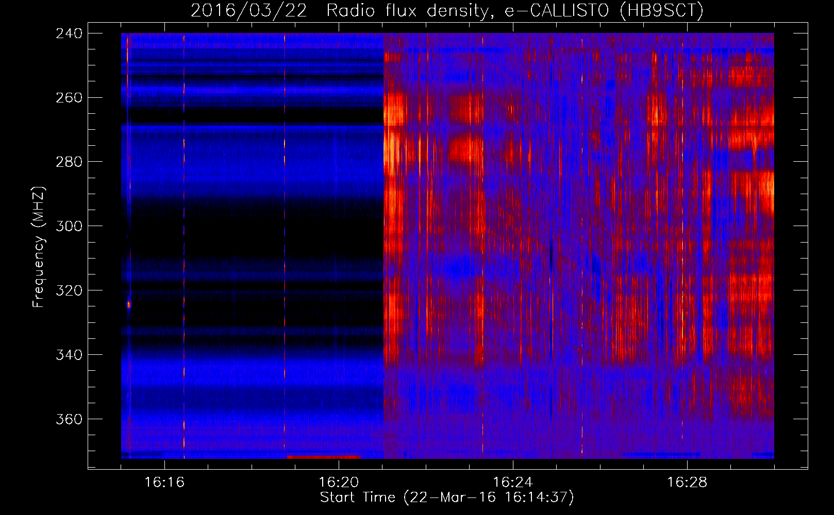Click the 240 frequency tick label

click(x=69, y=33)
